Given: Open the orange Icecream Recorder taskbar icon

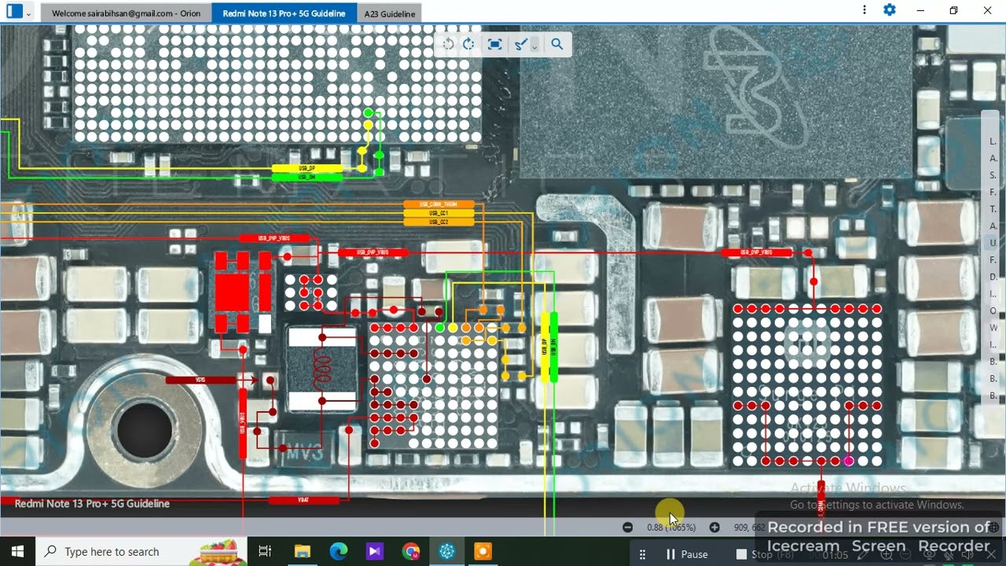Looking at the screenshot, I should click(x=483, y=552).
